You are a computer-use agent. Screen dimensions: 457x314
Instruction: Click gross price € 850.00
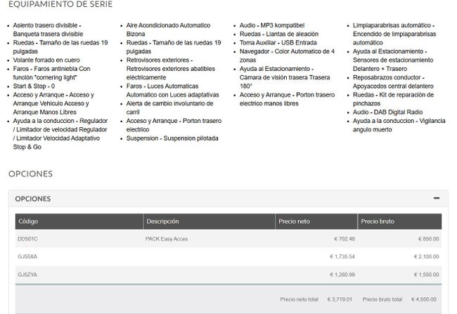[428, 239]
